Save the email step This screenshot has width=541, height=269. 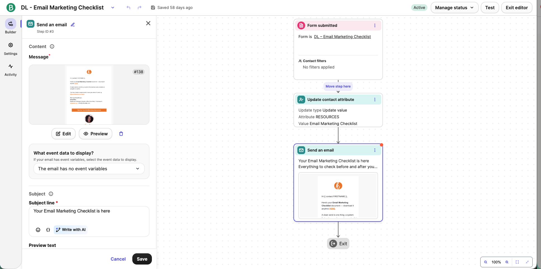(x=142, y=259)
